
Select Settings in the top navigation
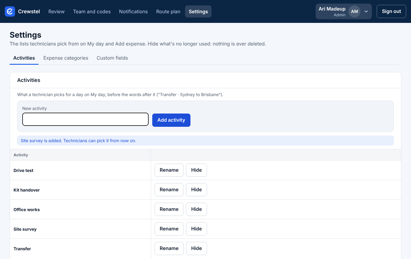(198, 11)
